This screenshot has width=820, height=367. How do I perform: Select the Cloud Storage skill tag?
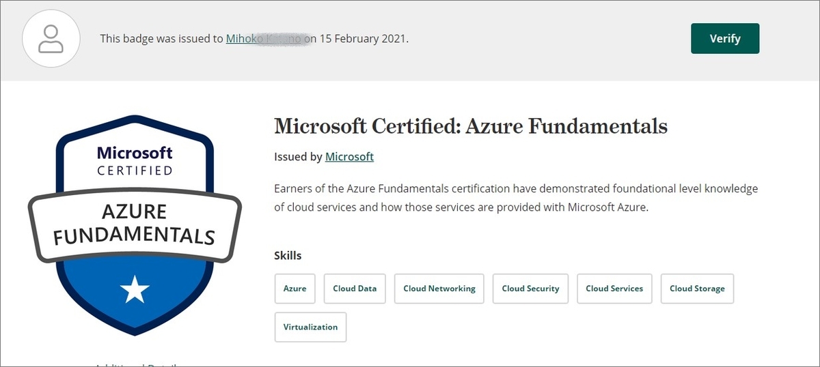[697, 289]
